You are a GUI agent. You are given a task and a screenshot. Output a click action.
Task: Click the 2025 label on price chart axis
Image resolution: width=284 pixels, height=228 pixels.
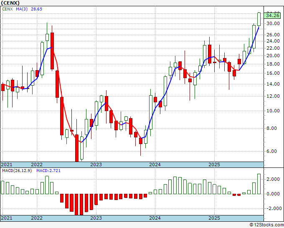(x=214, y=165)
